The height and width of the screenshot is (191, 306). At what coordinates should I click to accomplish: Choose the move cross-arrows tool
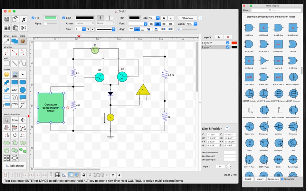[x=23, y=120]
